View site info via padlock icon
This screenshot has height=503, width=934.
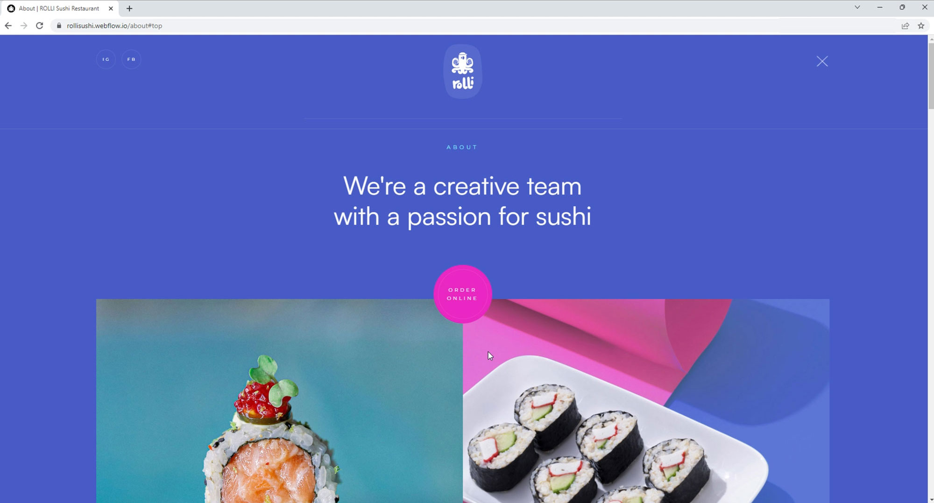tap(59, 26)
